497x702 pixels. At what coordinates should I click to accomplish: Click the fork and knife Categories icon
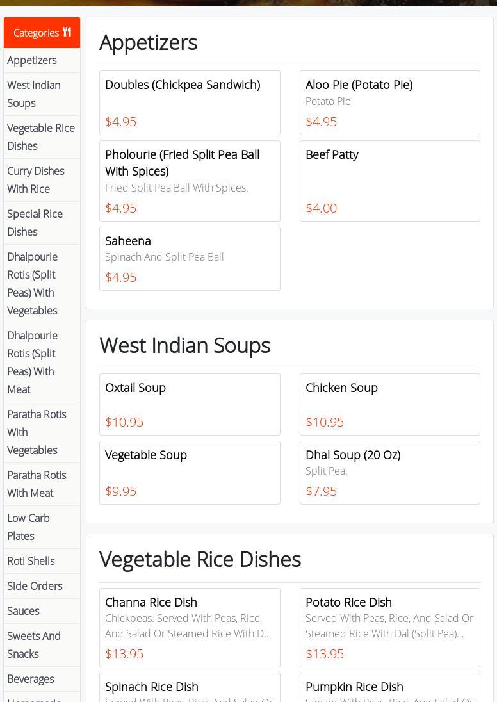[x=67, y=32]
